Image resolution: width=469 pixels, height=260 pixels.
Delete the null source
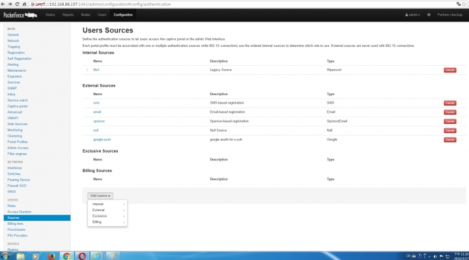click(450, 130)
